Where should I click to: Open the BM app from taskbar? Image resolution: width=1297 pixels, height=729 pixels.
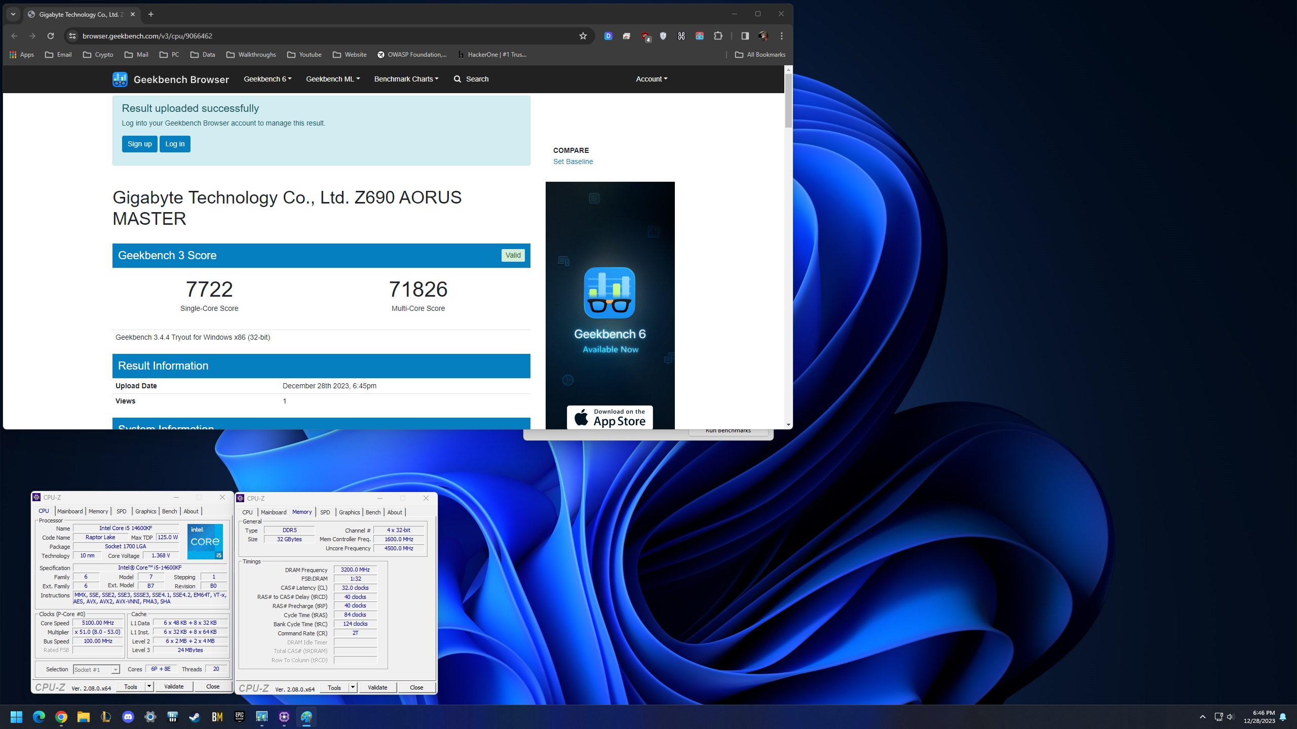pos(217,717)
